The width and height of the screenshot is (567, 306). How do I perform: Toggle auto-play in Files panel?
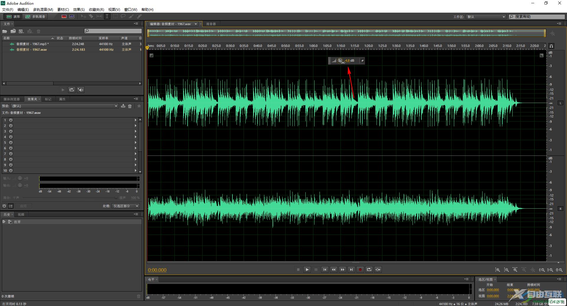point(81,90)
